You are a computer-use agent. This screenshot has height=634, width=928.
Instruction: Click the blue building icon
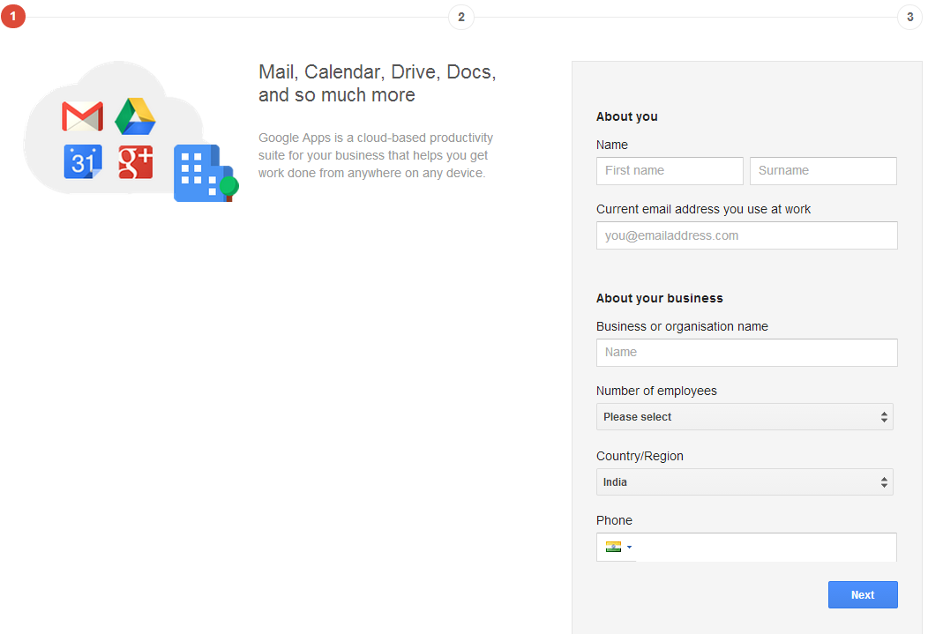pyautogui.click(x=200, y=171)
